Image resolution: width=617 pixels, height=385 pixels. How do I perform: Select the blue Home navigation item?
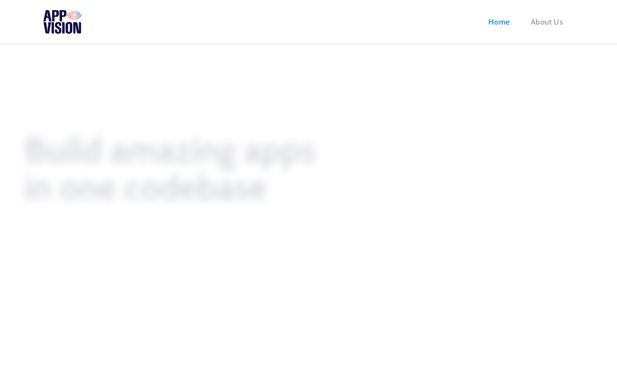[x=499, y=22]
